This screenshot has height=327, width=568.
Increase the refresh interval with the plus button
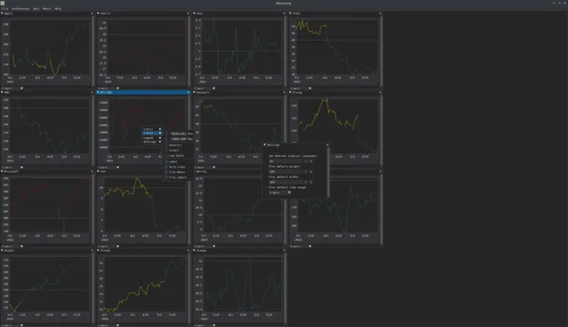point(311,161)
